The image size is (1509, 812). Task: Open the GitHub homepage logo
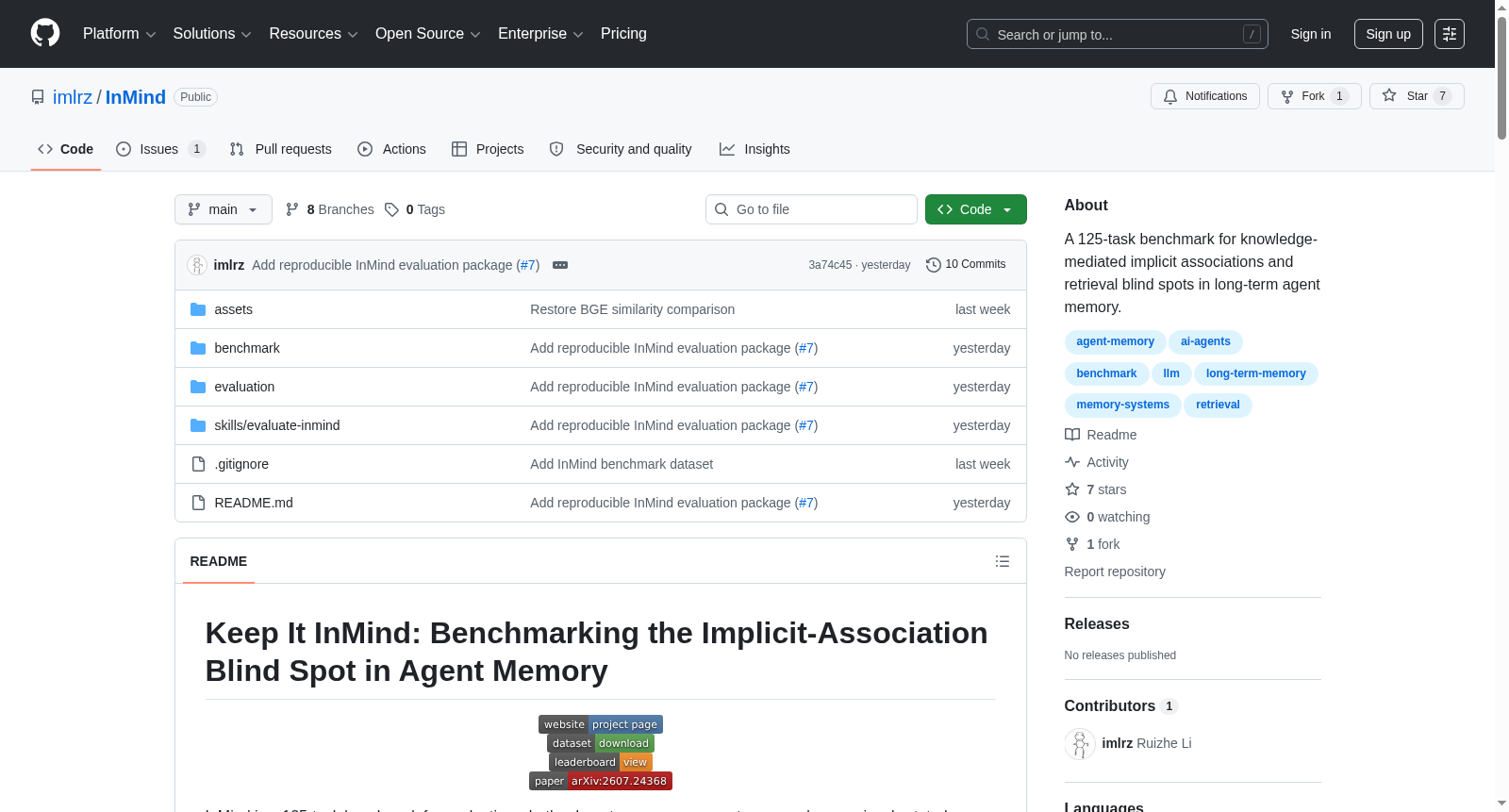[45, 33]
